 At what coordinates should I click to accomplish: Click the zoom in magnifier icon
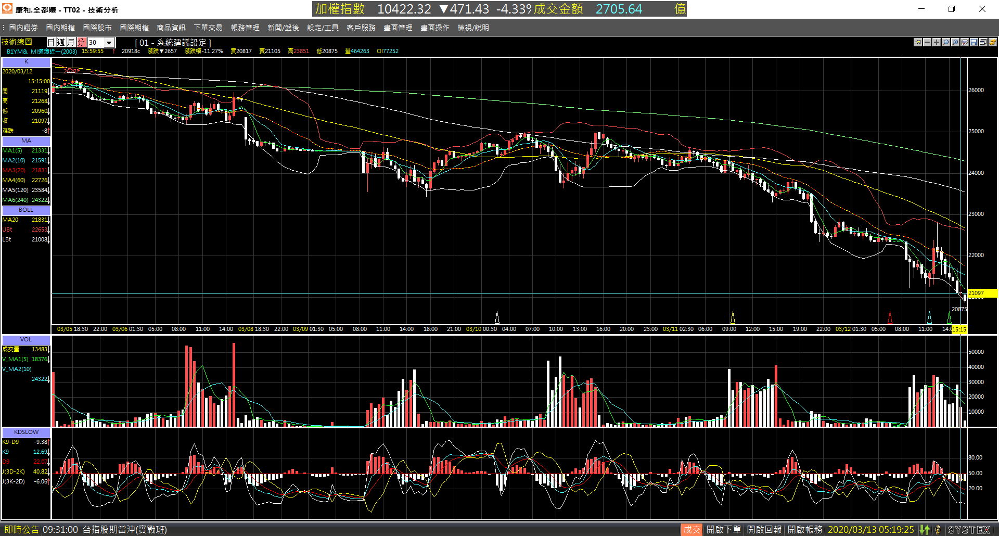click(955, 42)
